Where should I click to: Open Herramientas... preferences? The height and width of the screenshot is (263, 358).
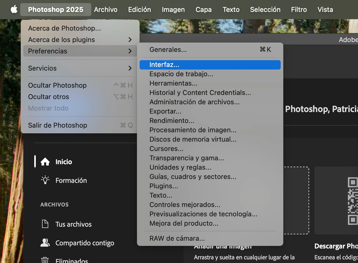click(x=210, y=83)
